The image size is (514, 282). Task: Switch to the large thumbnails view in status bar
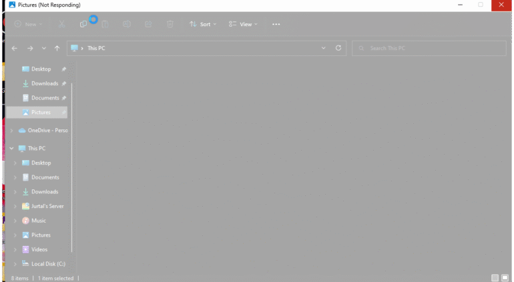(x=506, y=277)
